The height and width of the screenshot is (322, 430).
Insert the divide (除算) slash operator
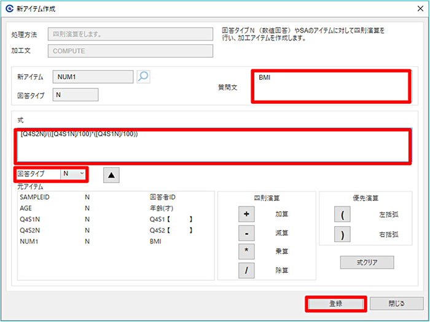(x=246, y=270)
